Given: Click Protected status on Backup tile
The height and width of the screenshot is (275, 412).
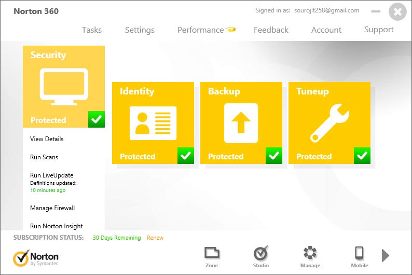Looking at the screenshot, I should pyautogui.click(x=226, y=157).
